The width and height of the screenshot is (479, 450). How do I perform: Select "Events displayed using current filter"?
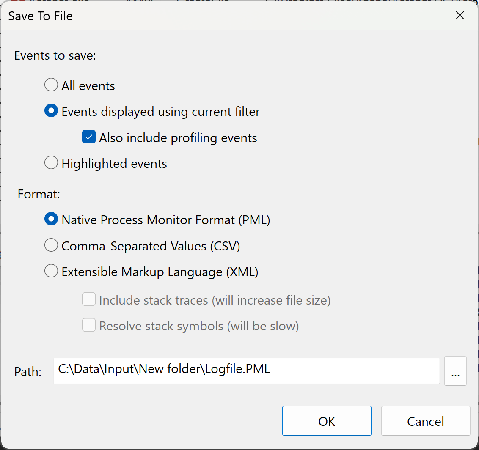51,111
